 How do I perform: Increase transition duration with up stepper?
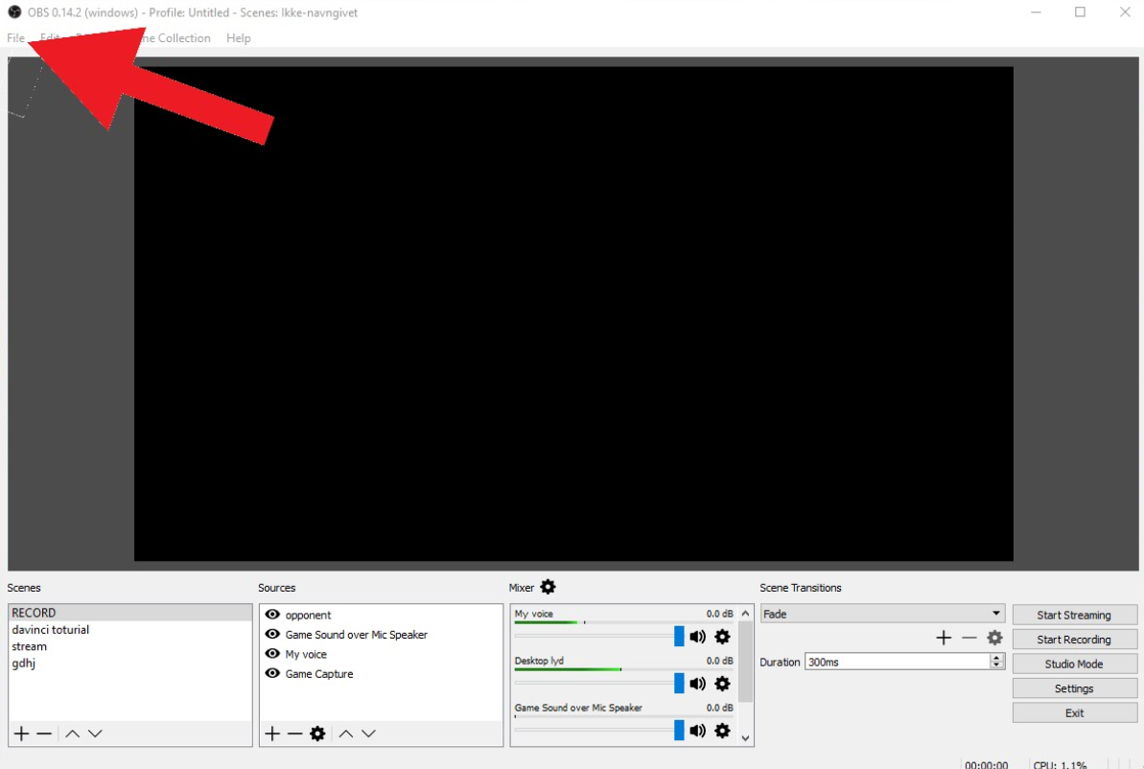[x=996, y=658]
